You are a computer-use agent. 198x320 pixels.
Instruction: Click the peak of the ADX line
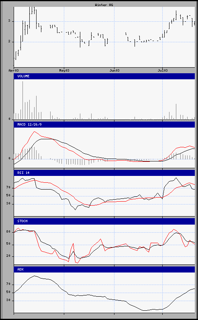click(34, 276)
